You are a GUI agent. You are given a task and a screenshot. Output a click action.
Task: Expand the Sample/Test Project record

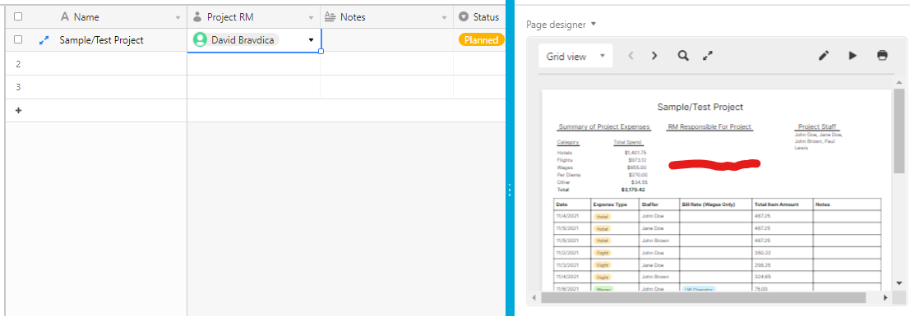[44, 40]
